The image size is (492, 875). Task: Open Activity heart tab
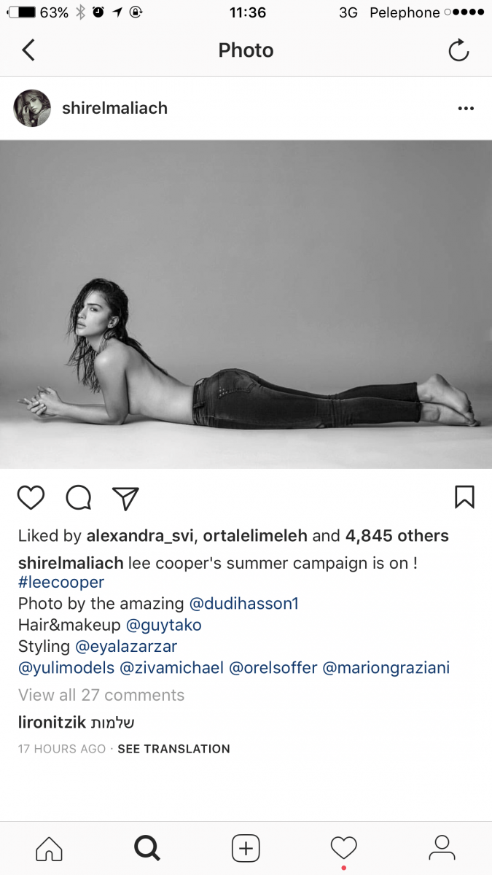[x=343, y=848]
